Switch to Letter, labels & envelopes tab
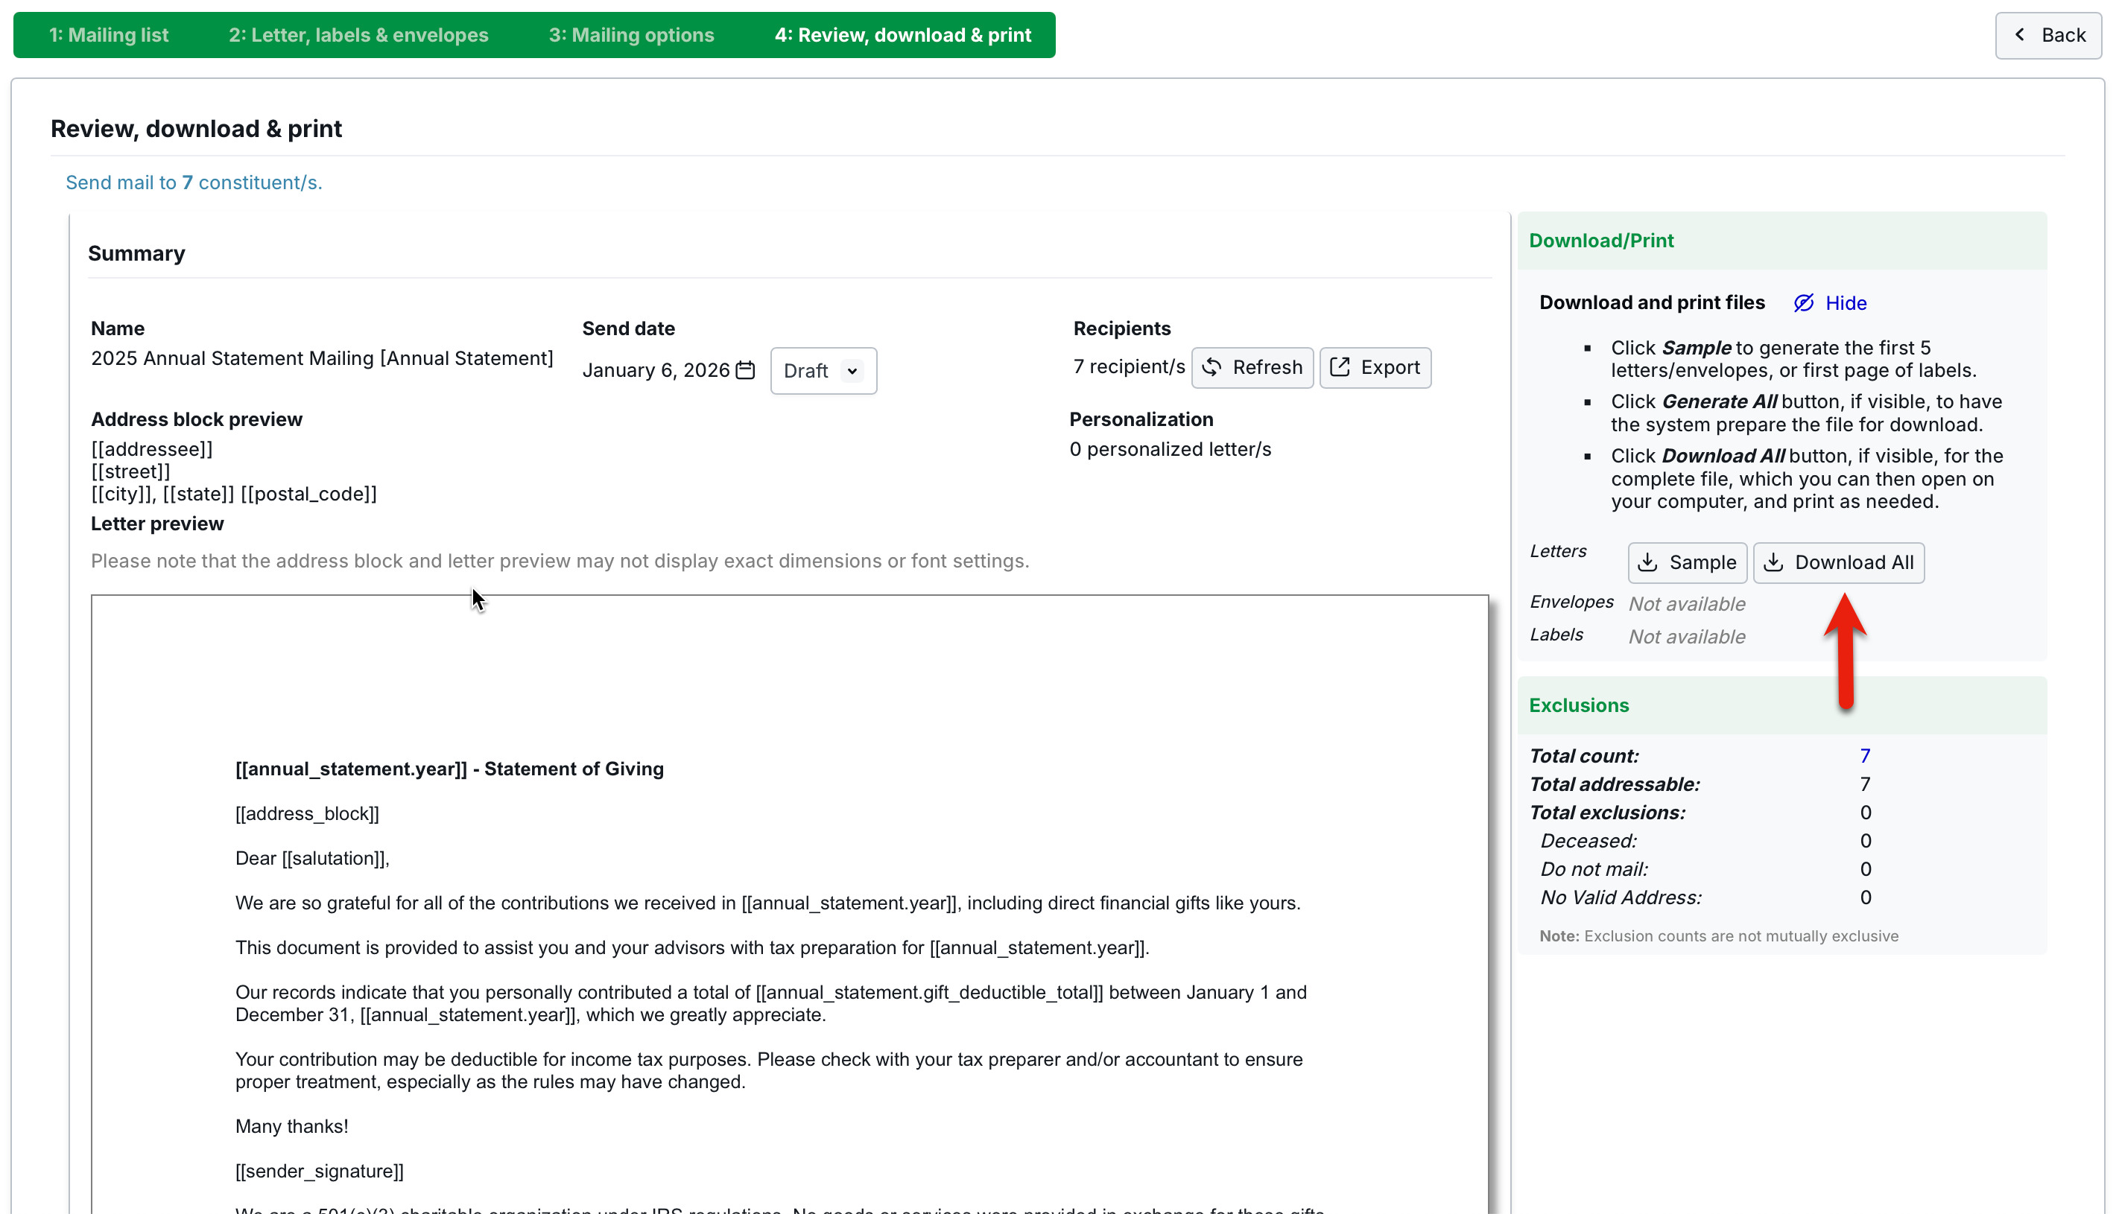The width and height of the screenshot is (2119, 1214). [358, 35]
